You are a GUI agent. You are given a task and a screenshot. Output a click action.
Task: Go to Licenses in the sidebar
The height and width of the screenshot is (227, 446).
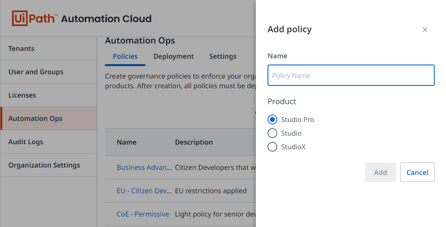point(48,95)
